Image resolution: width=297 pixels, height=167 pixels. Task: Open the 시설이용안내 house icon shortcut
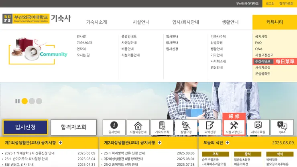point(138,127)
